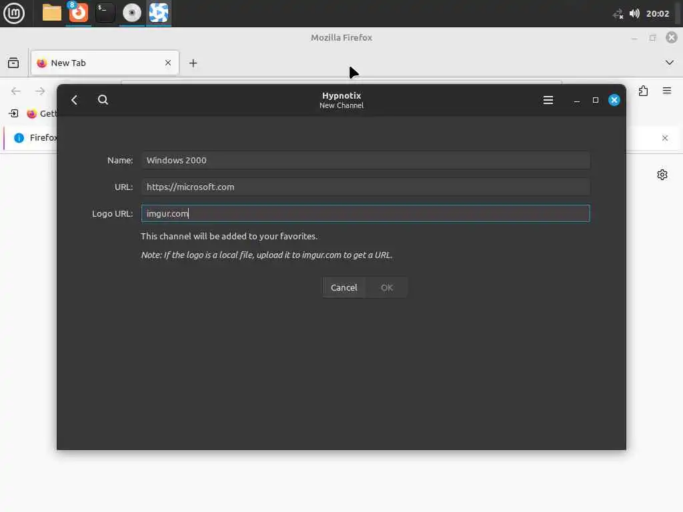The height and width of the screenshot is (512, 683).
Task: Cancel creating the new channel
Action: point(344,287)
